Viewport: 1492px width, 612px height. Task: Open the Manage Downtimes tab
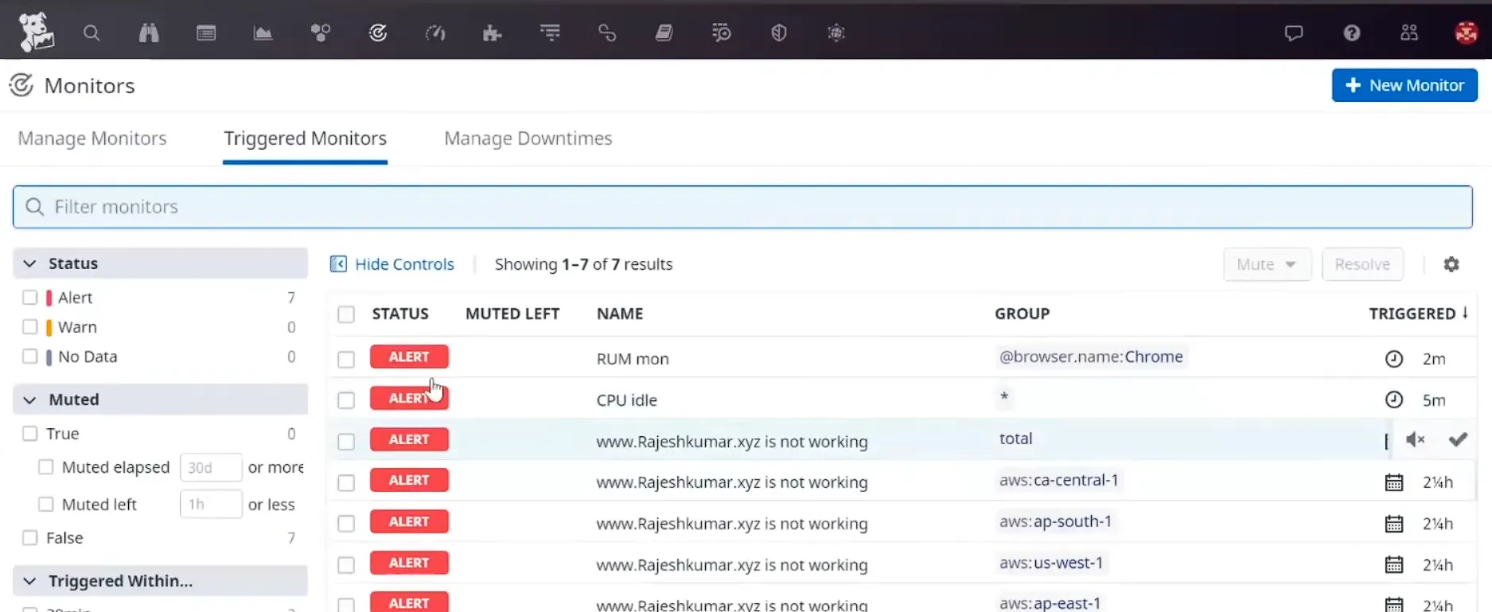click(528, 138)
